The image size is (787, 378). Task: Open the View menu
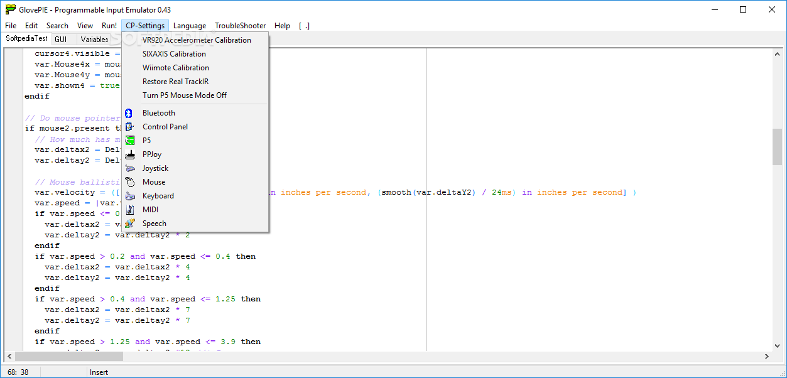[x=85, y=26]
